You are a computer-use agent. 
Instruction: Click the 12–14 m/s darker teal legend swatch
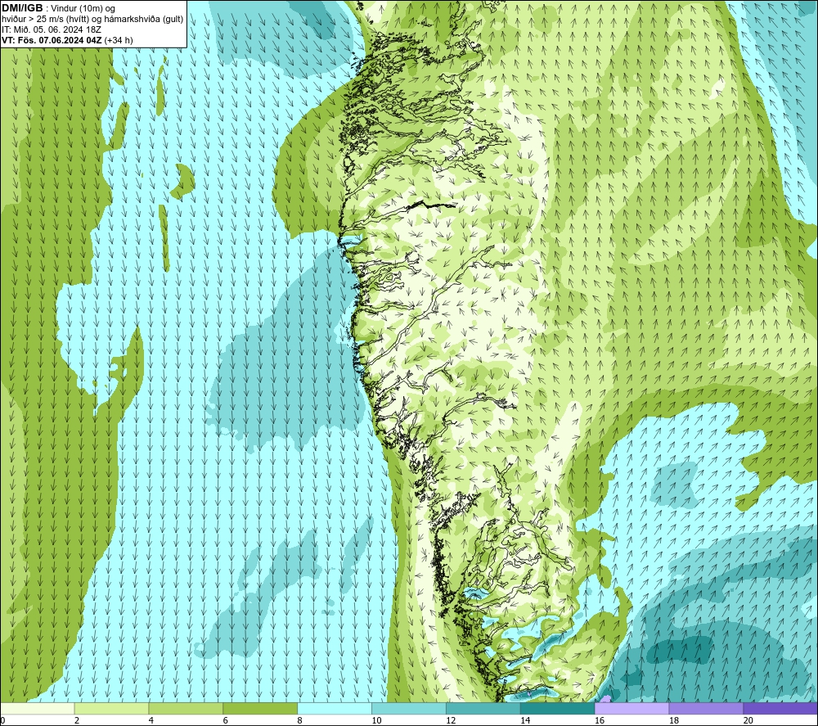click(x=483, y=708)
